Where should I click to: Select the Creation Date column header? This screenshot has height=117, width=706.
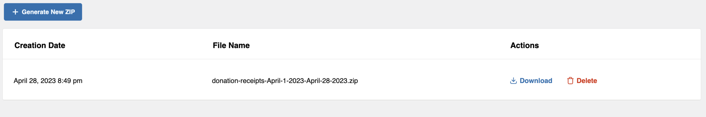point(40,45)
